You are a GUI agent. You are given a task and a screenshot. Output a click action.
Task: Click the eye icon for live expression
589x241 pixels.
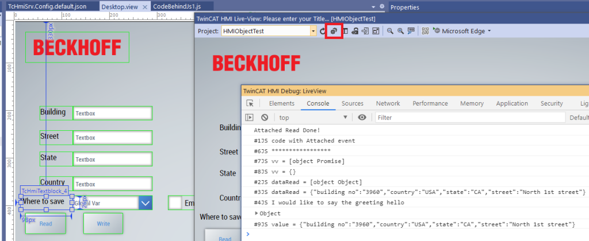362,118
